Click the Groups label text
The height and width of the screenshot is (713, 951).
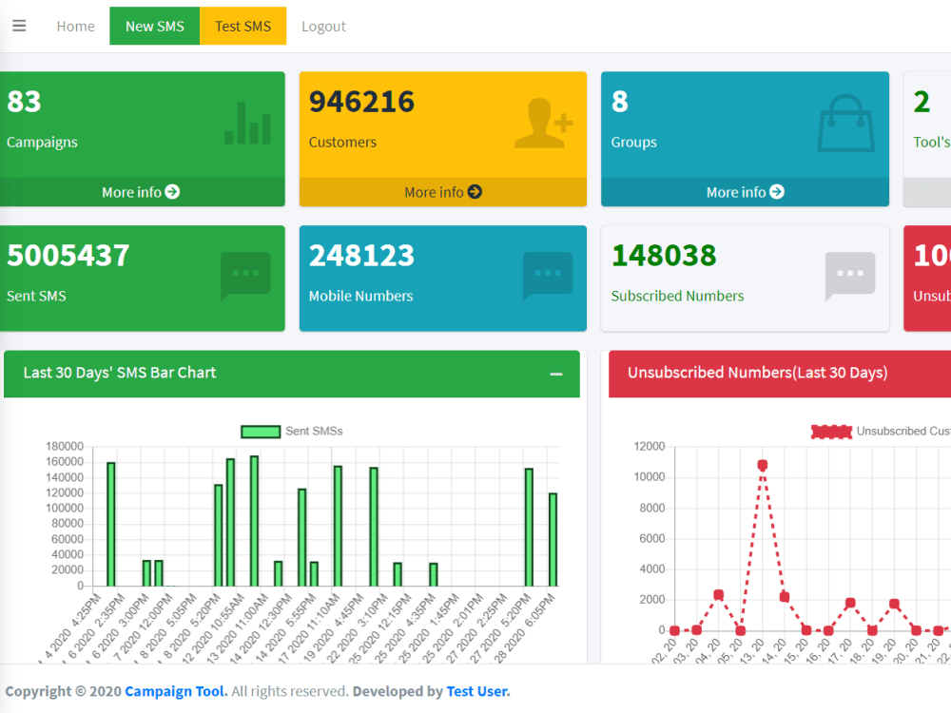pos(633,142)
